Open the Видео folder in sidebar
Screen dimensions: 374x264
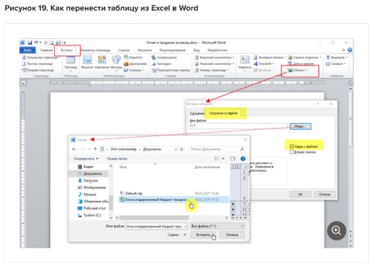(87, 167)
